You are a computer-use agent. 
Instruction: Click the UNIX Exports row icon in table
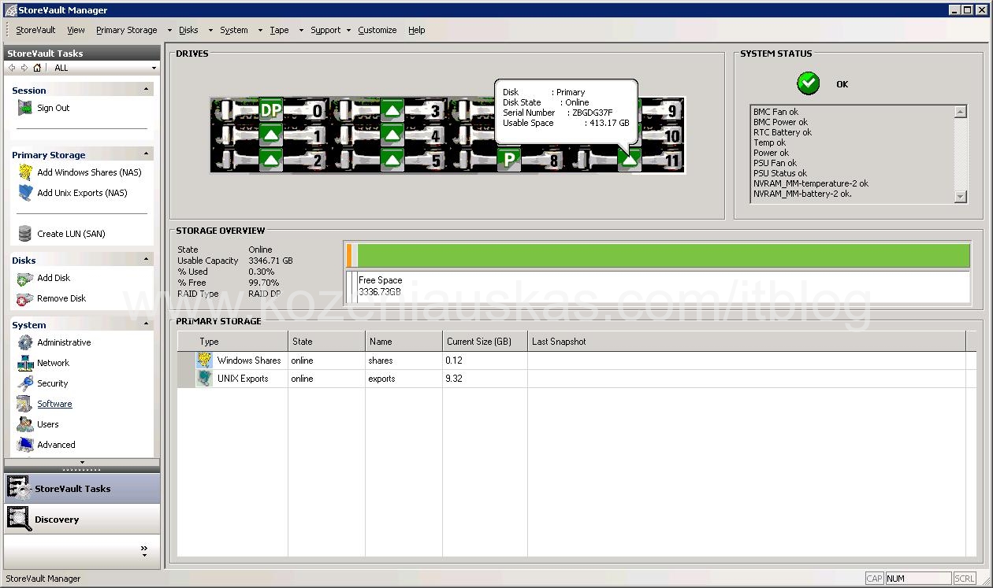coord(205,379)
